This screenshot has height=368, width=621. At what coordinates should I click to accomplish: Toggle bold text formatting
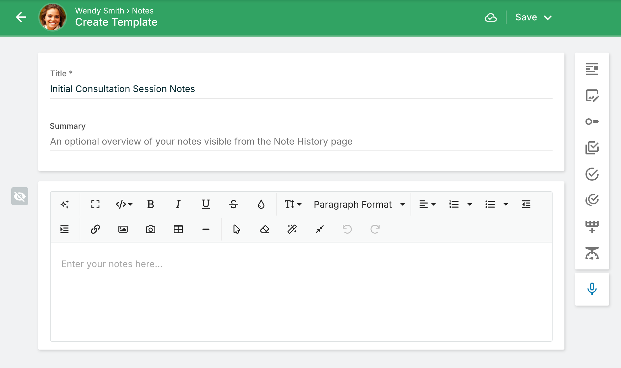tap(150, 204)
